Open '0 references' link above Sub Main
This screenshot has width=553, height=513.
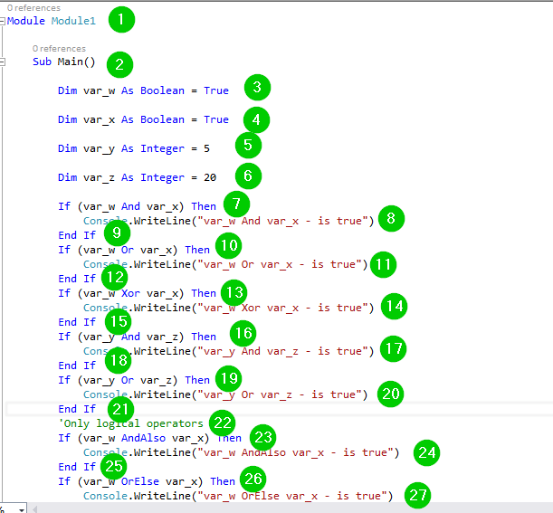(x=59, y=49)
